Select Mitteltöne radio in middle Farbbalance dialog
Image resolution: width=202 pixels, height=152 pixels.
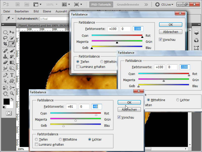pyautogui.click(x=148, y=100)
